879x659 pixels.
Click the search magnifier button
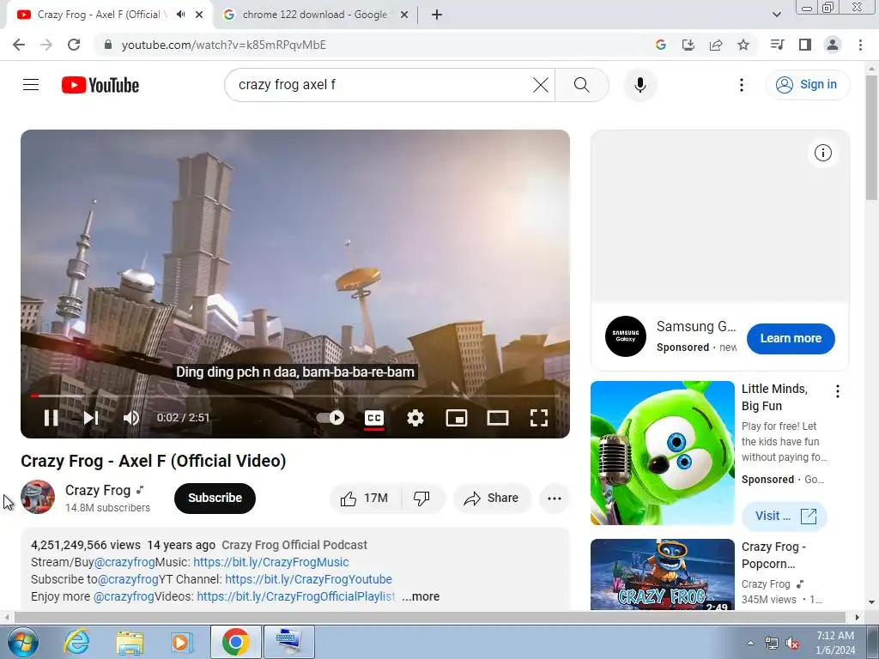(582, 85)
